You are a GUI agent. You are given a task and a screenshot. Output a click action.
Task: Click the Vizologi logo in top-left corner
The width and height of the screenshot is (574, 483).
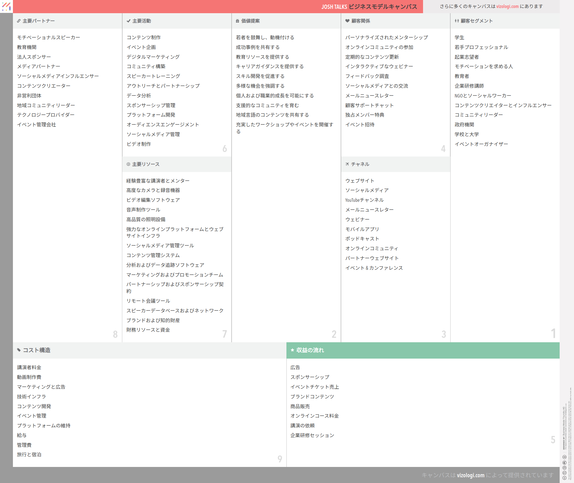6,6
